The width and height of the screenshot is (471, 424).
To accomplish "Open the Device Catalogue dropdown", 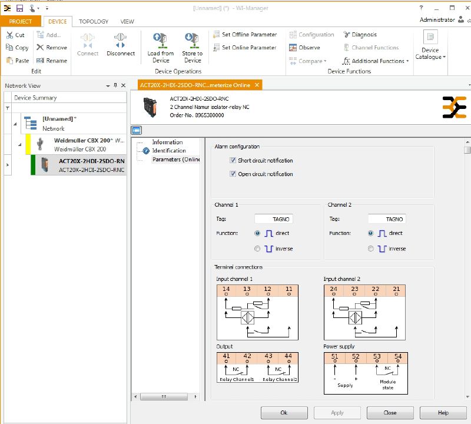I will coord(430,47).
